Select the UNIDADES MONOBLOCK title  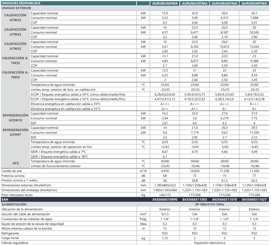coord(21,3)
